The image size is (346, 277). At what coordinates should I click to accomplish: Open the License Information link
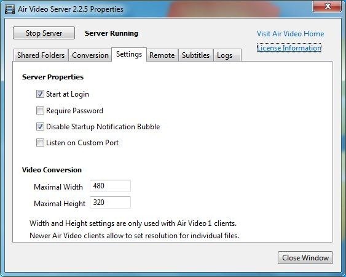coord(289,48)
